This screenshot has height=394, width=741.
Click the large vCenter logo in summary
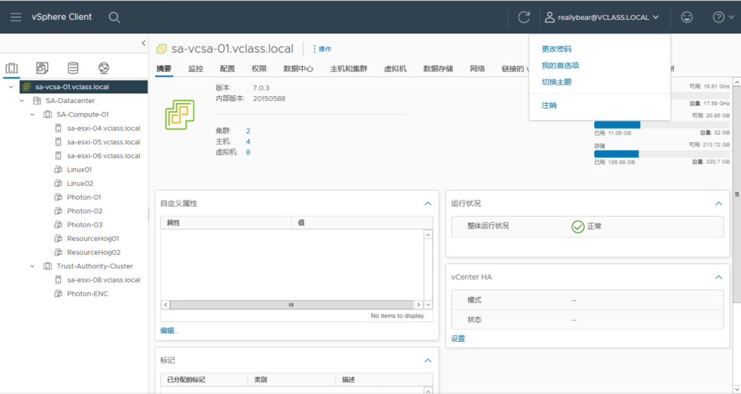click(180, 115)
